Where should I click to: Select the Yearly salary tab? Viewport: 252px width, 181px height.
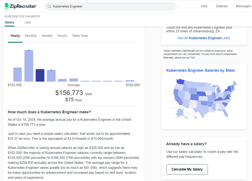click(x=15, y=36)
